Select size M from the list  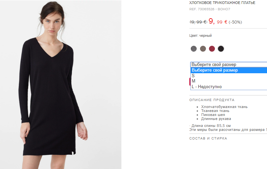pyautogui.click(x=229, y=81)
